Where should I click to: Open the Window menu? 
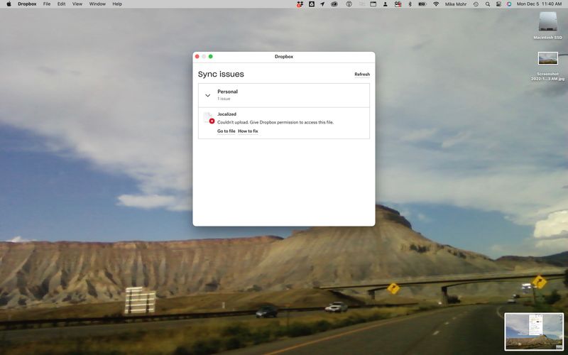97,4
